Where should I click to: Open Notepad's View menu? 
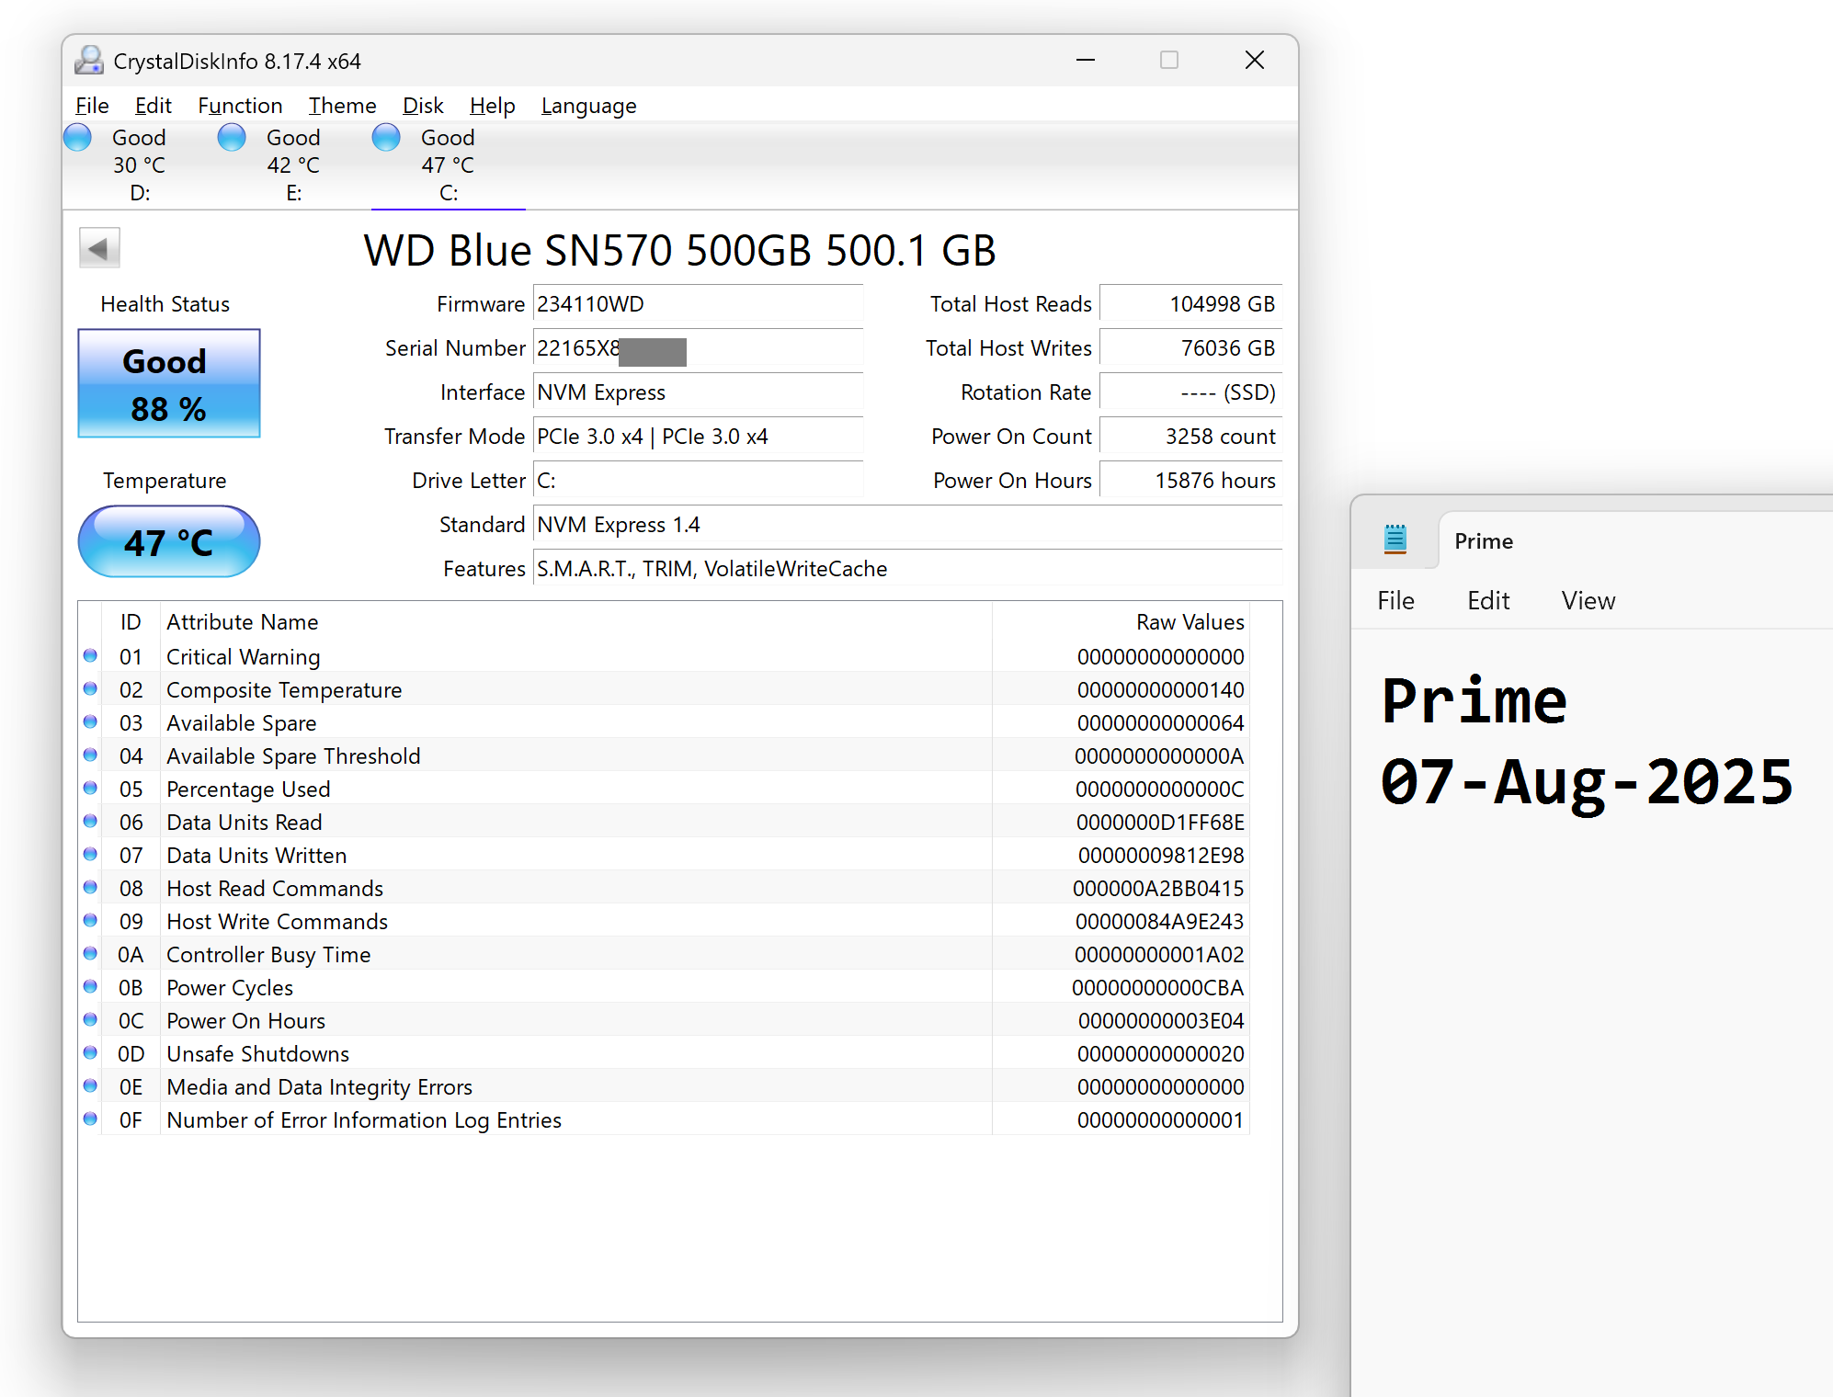[x=1588, y=601]
